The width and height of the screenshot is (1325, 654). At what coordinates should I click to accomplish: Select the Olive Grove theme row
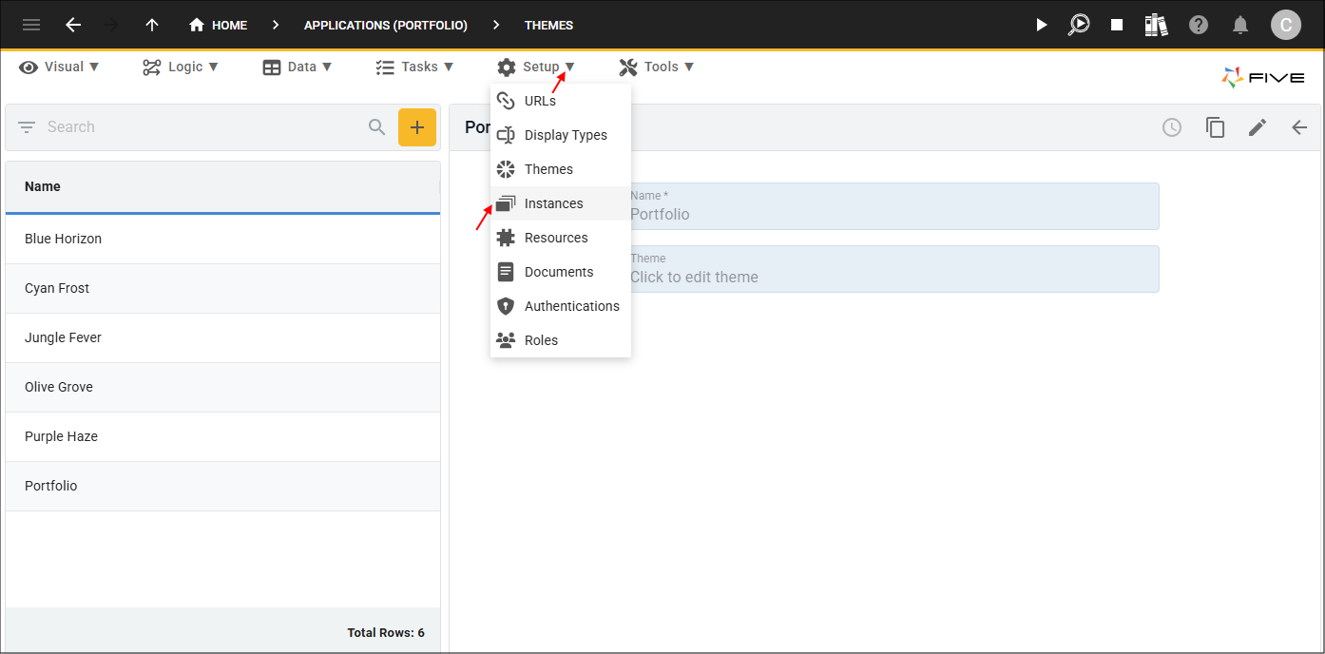[x=222, y=387]
